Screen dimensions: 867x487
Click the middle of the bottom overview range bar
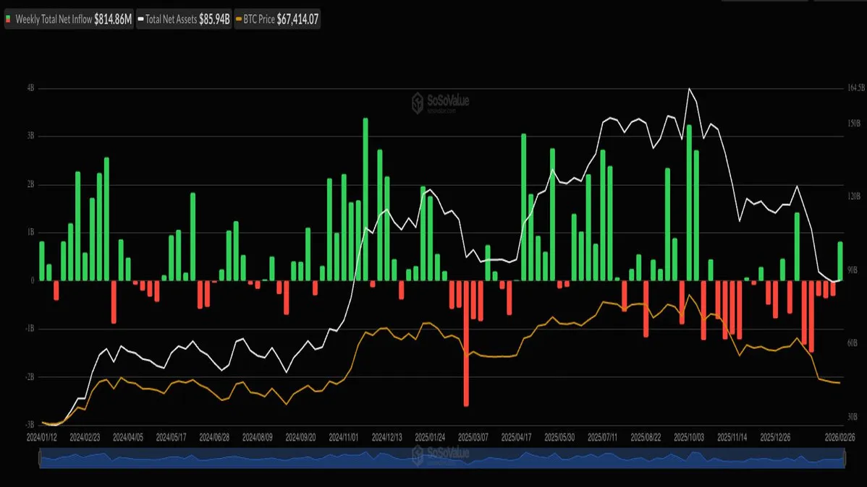click(441, 458)
